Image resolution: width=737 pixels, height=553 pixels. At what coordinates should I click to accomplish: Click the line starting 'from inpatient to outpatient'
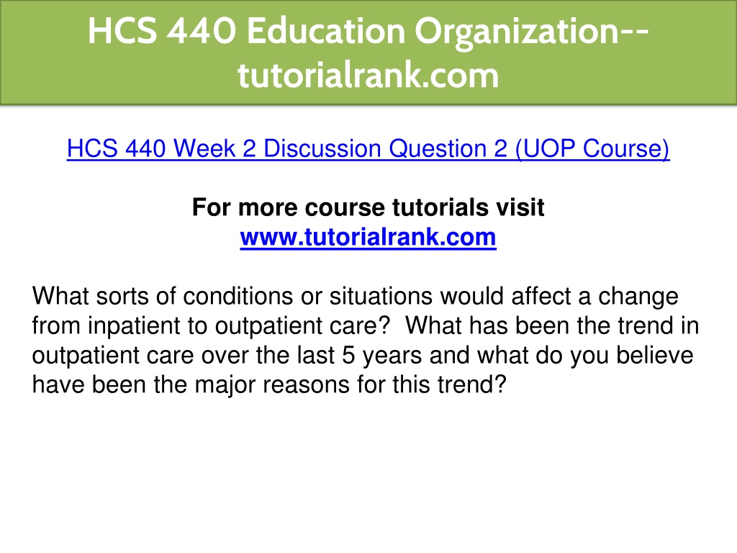click(x=366, y=325)
